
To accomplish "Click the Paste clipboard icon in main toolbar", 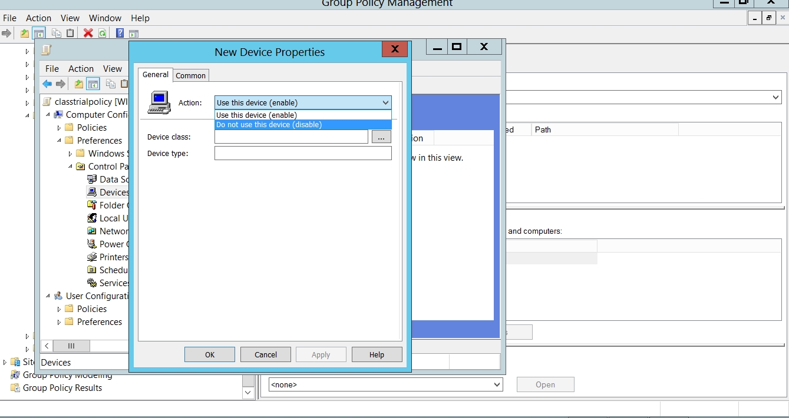I will click(x=70, y=34).
